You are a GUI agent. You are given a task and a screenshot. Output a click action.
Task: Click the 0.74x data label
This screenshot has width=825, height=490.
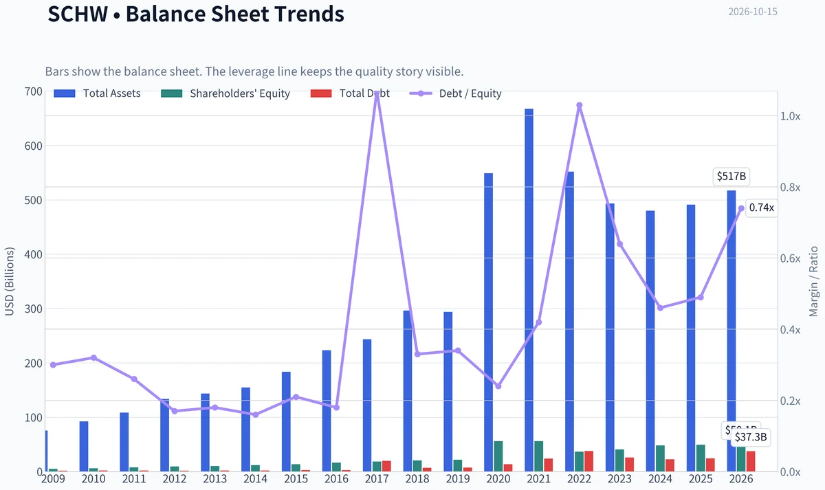click(762, 208)
